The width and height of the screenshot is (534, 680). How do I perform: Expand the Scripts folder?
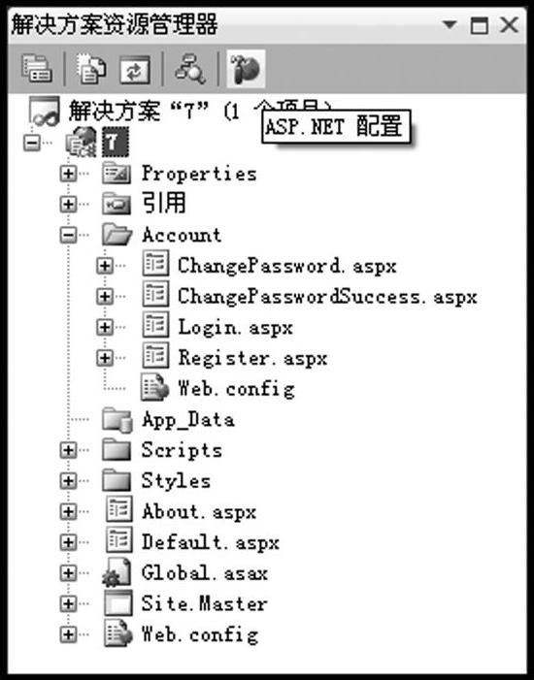[x=68, y=450]
